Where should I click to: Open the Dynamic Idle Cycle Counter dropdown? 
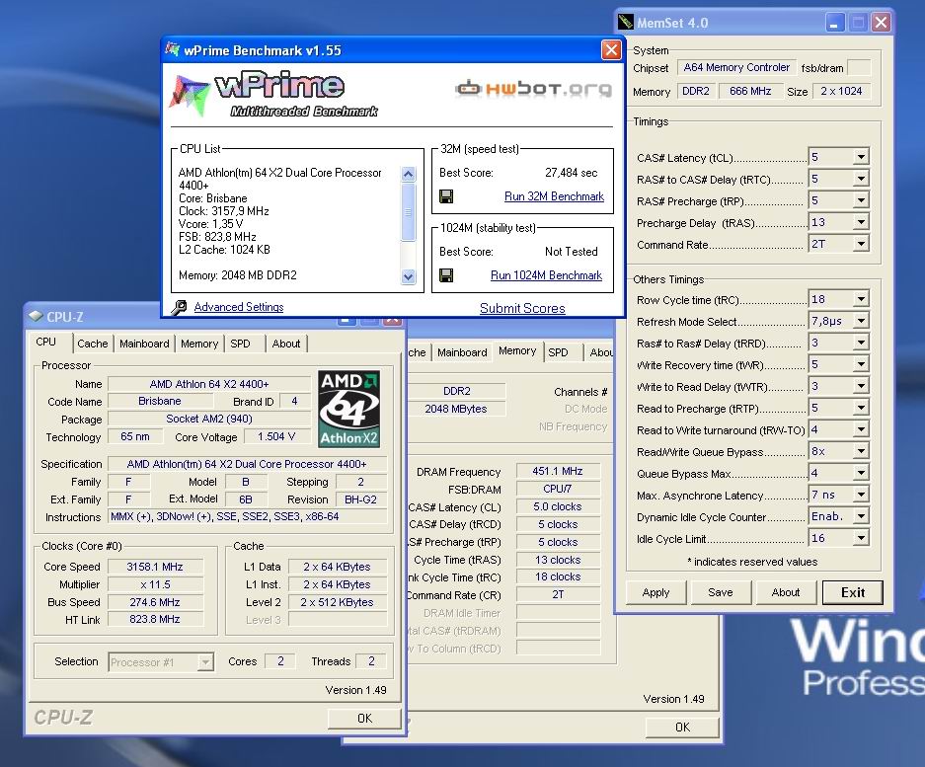861,516
